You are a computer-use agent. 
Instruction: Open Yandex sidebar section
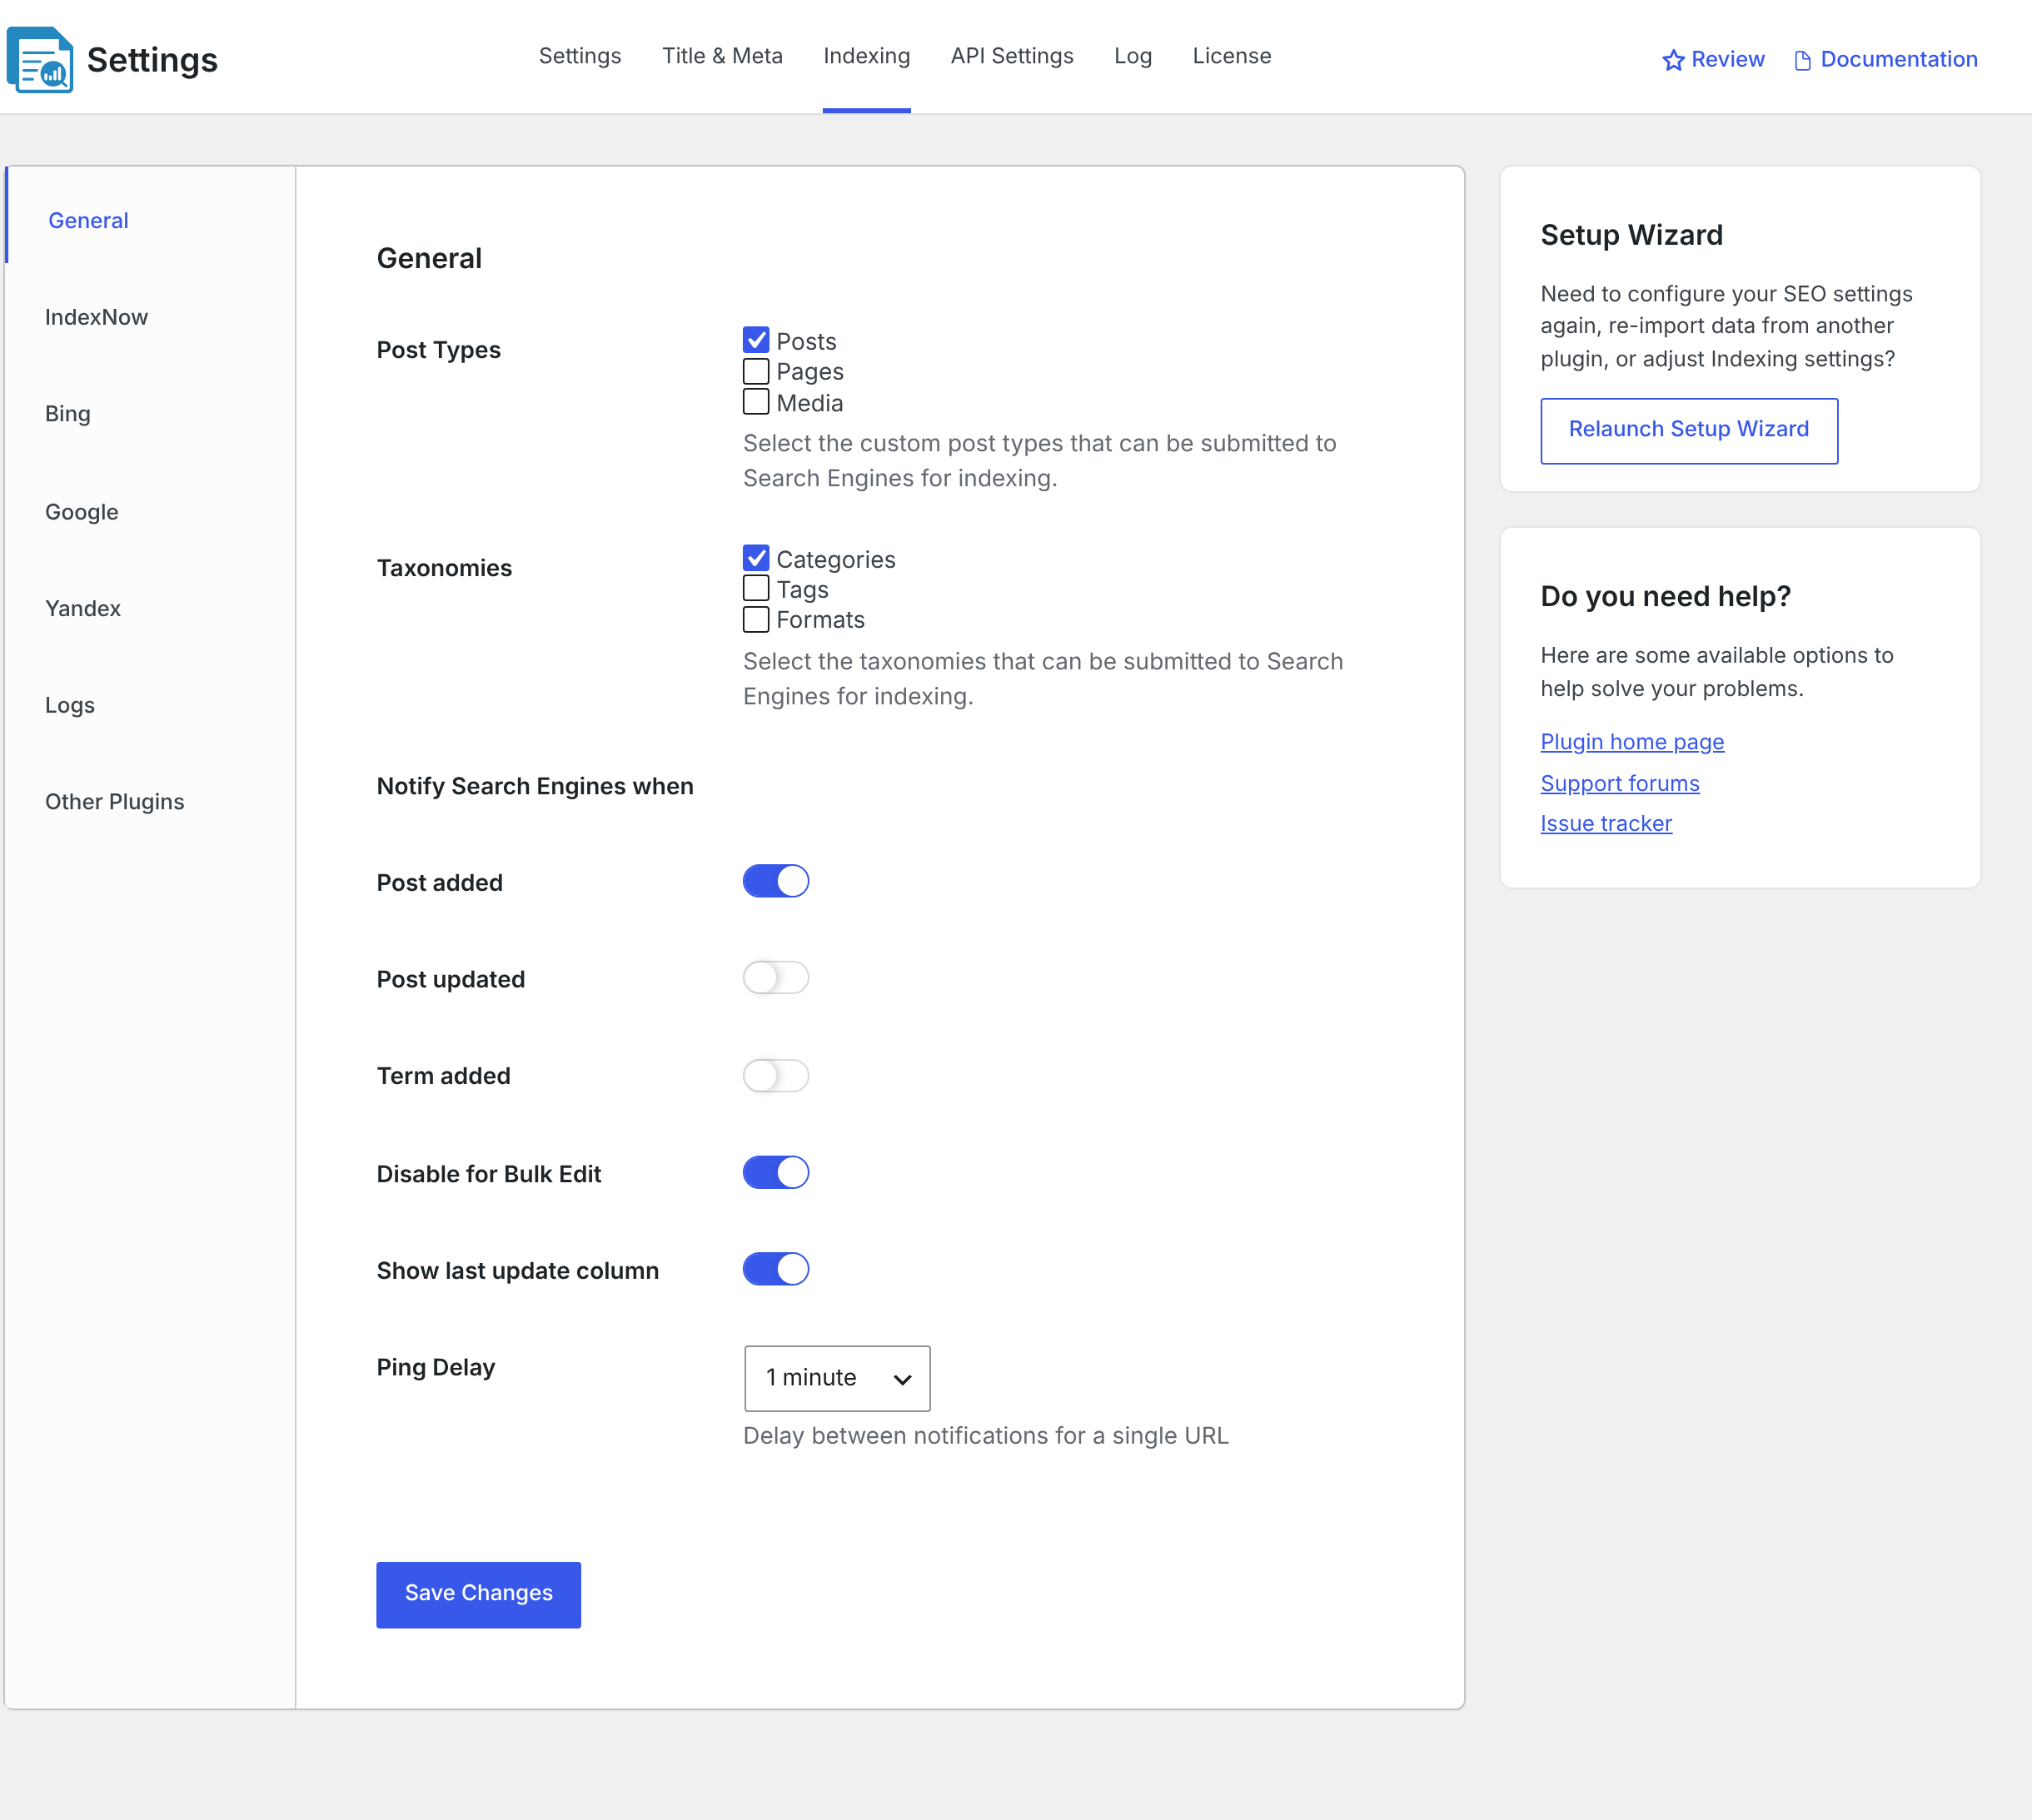(x=83, y=608)
